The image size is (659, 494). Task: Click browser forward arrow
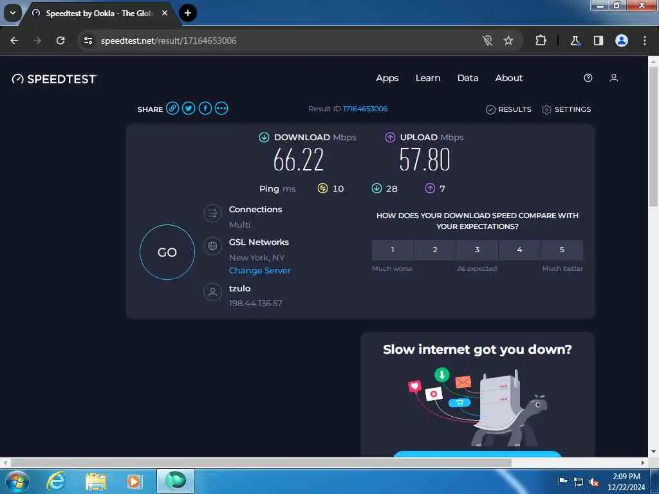pyautogui.click(x=37, y=41)
